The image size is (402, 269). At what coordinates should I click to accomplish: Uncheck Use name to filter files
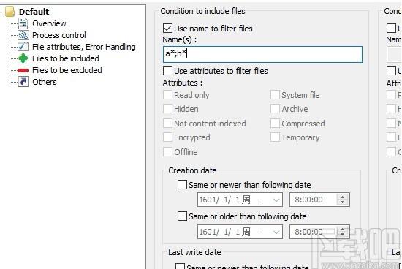(x=167, y=29)
